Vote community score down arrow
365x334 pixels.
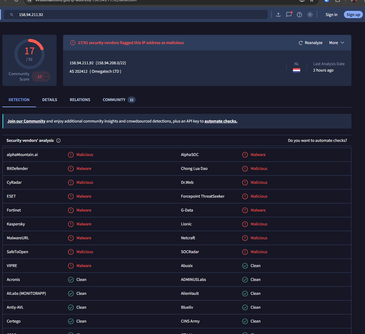click(46, 79)
